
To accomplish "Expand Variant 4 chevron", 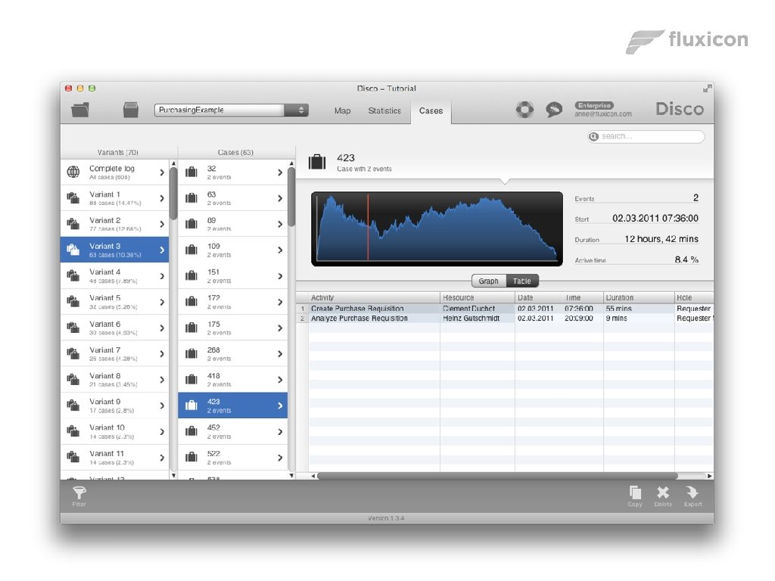I will [162, 276].
